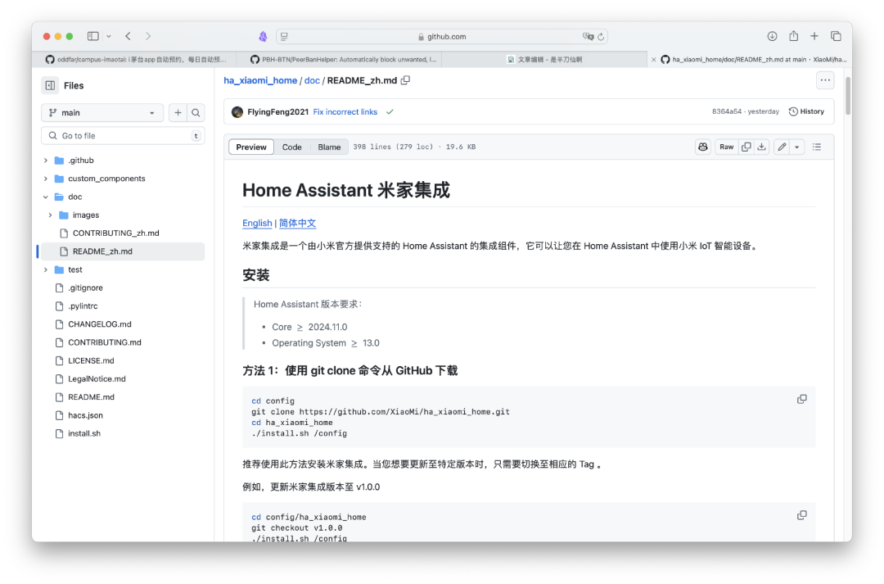Expand the custom_components folder
The width and height of the screenshot is (884, 584).
tap(46, 179)
